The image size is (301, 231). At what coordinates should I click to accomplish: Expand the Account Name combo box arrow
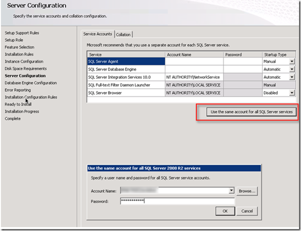click(231, 191)
